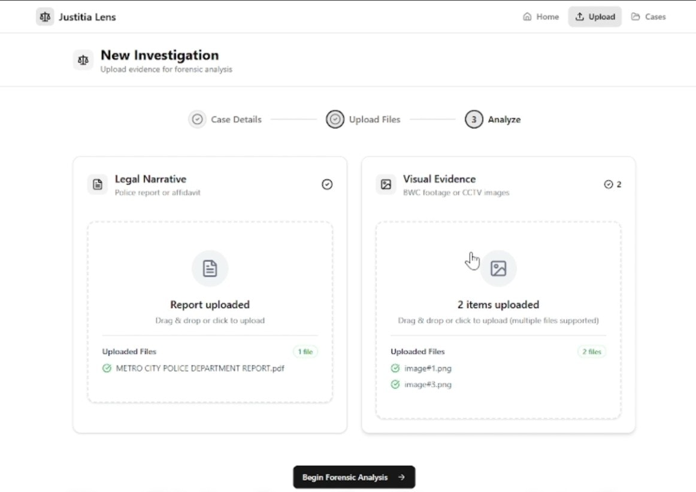Viewport: 696px width, 492px height.
Task: Open Cases via the folder icon
Action: click(636, 16)
